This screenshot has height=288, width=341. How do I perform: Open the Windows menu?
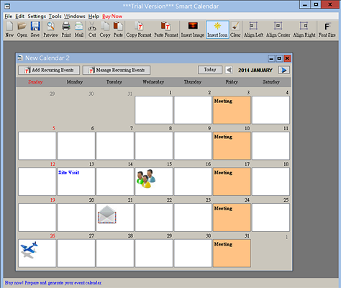(x=75, y=17)
